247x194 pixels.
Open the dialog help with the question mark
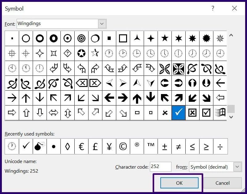point(212,9)
